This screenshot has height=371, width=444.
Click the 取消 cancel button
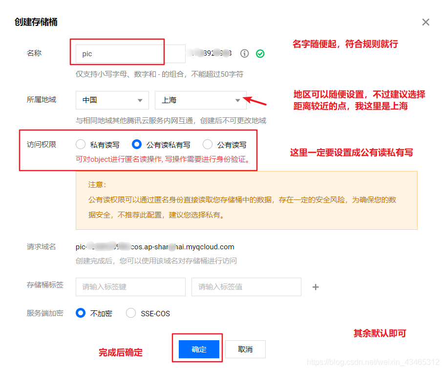point(245,349)
